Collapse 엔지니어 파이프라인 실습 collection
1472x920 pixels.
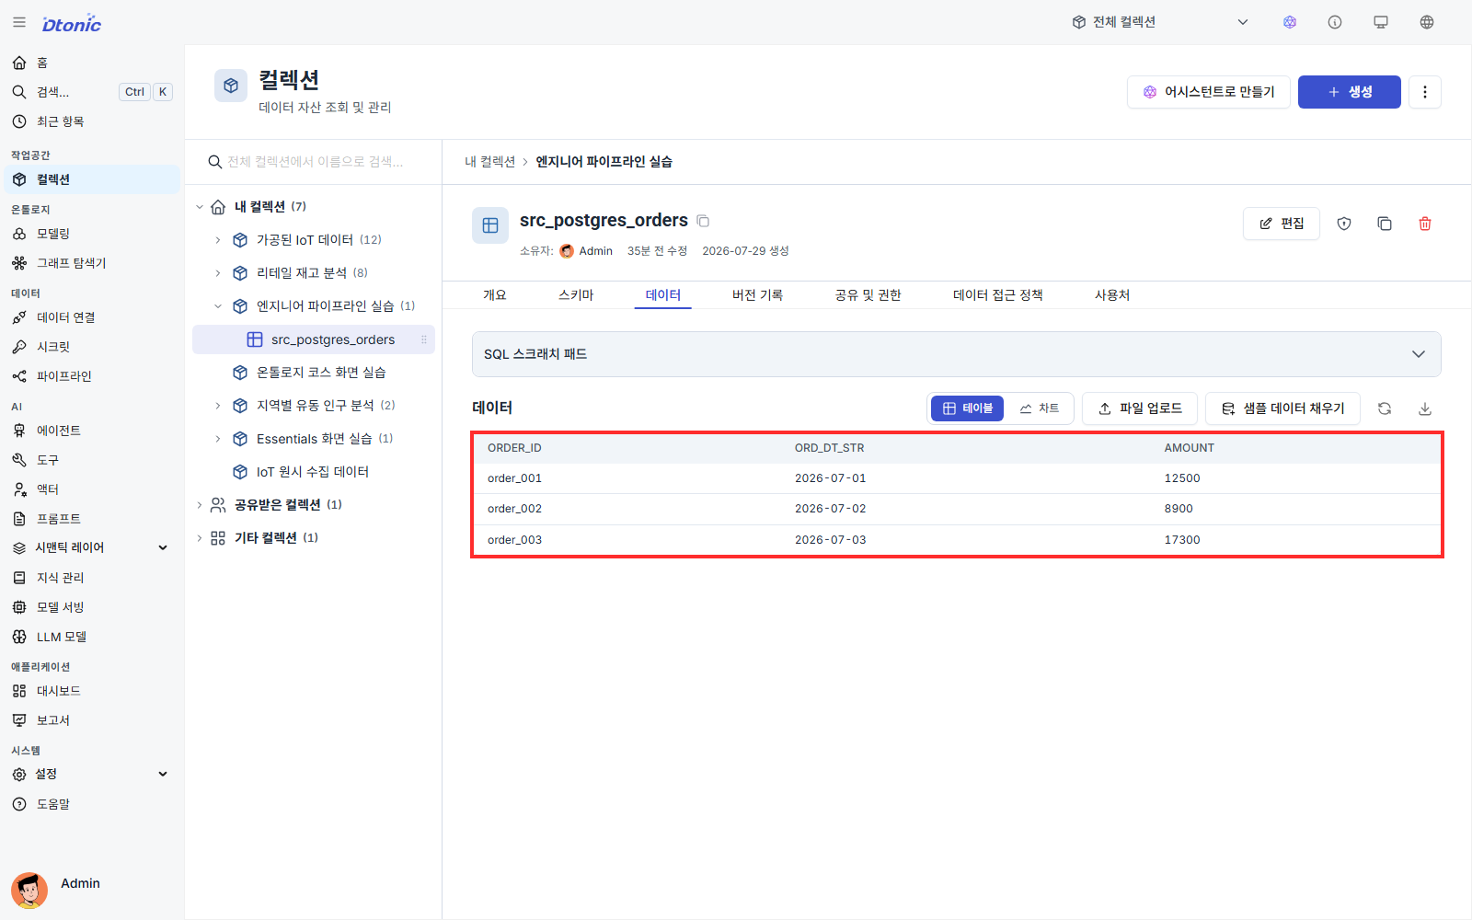[x=218, y=306]
